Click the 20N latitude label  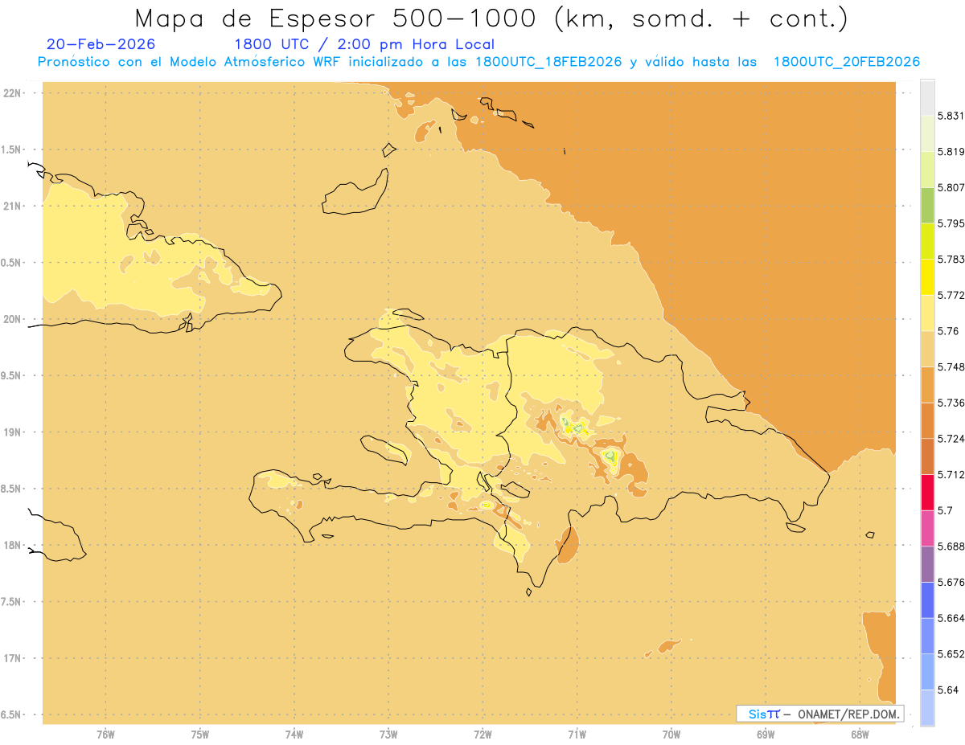click(x=13, y=319)
